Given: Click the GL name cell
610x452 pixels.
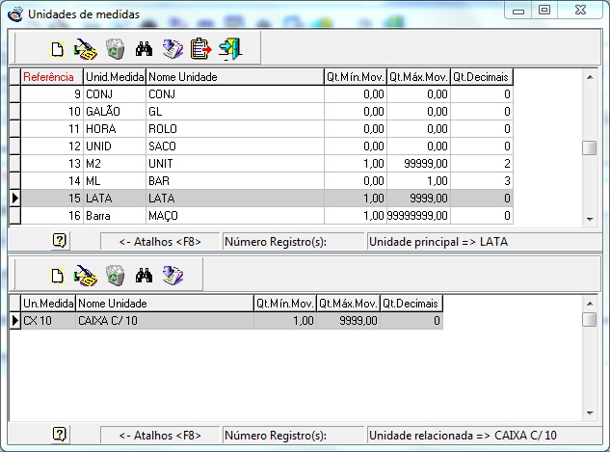Looking at the screenshot, I should [235, 112].
